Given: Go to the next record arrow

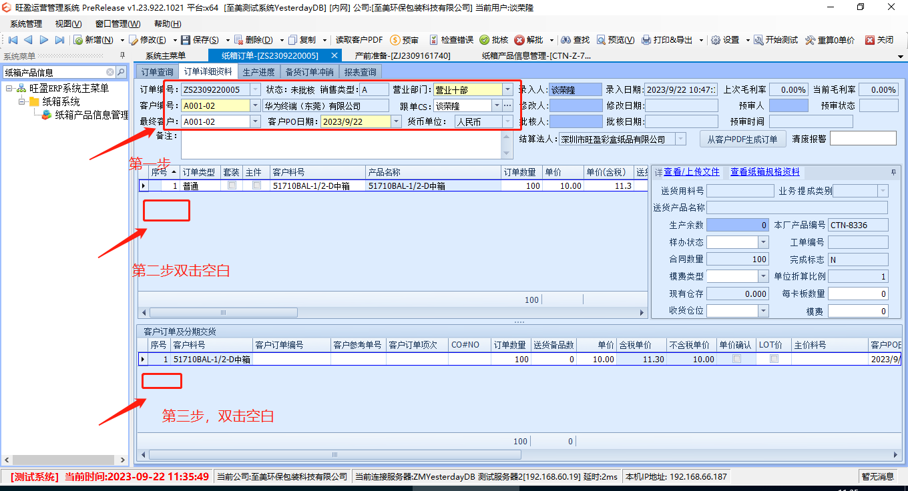Looking at the screenshot, I should (x=44, y=40).
